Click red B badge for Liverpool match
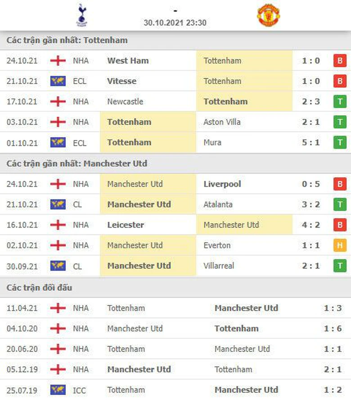 coord(340,184)
